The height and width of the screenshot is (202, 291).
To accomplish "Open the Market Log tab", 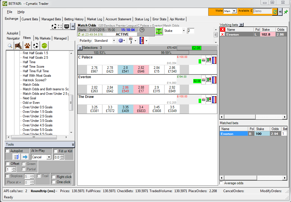I will 94,19.
